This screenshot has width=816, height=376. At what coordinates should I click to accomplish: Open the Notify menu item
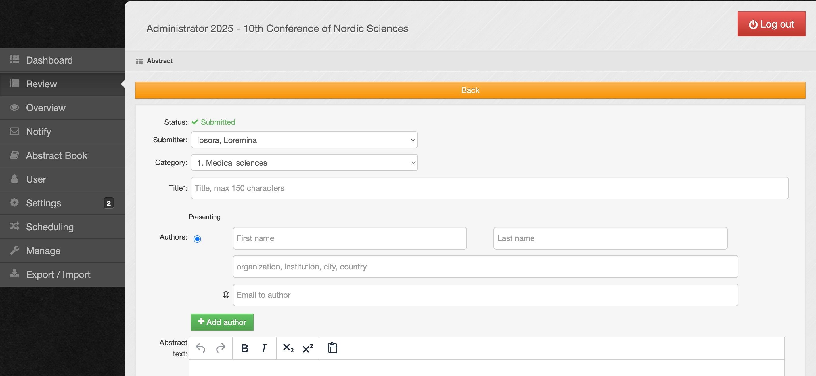click(x=38, y=132)
